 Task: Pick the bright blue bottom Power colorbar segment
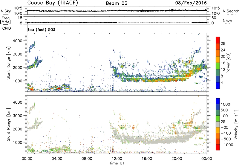(x=218, y=85)
